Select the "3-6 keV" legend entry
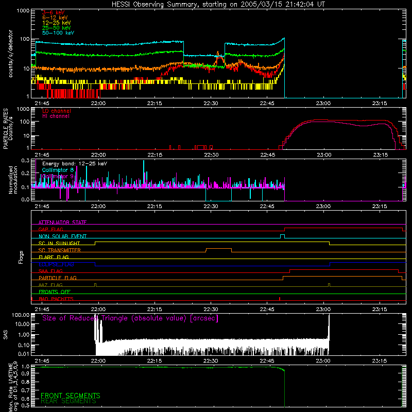Viewport: 412px width, 412px height. (53, 12)
